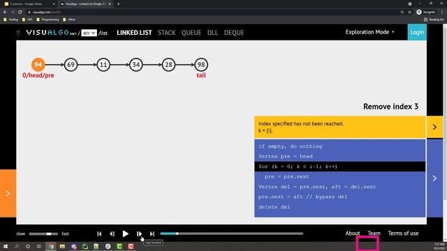The image size is (447, 251).
Task: Open the QUEUE tab
Action: [x=191, y=33]
